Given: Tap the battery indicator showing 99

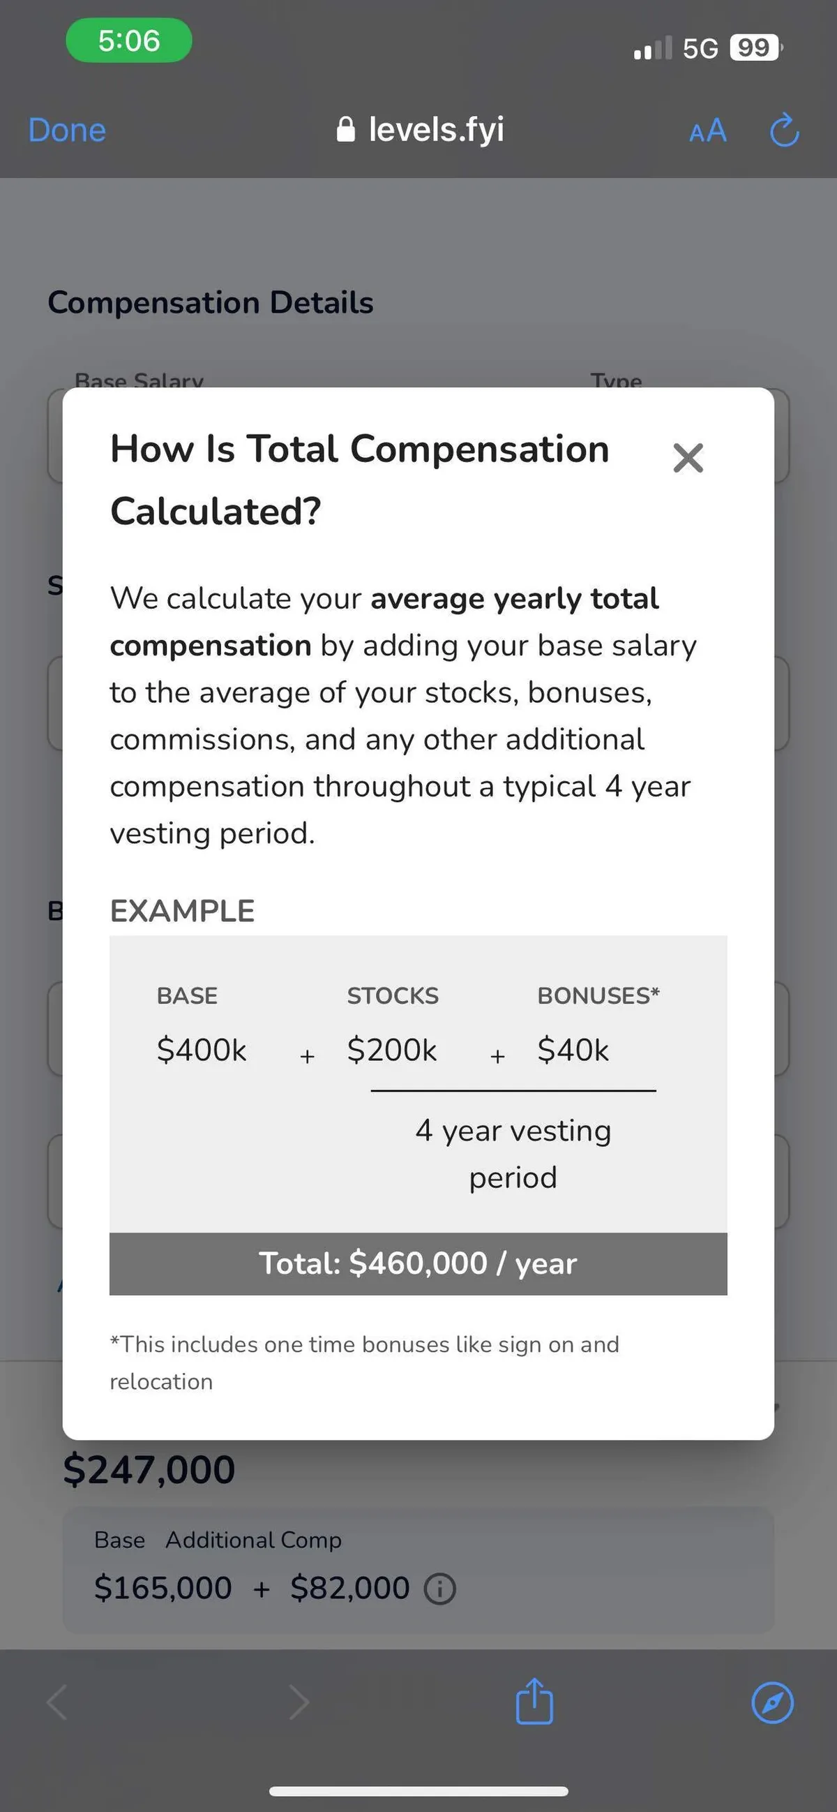Looking at the screenshot, I should click(x=755, y=48).
